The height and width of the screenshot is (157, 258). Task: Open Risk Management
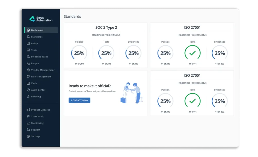coord(41,77)
